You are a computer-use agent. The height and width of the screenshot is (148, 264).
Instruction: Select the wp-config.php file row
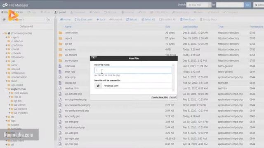click(161, 116)
